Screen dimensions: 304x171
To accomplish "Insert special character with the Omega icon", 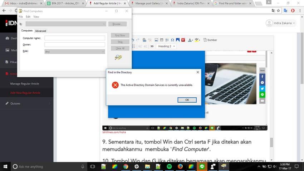I will point(172,40).
